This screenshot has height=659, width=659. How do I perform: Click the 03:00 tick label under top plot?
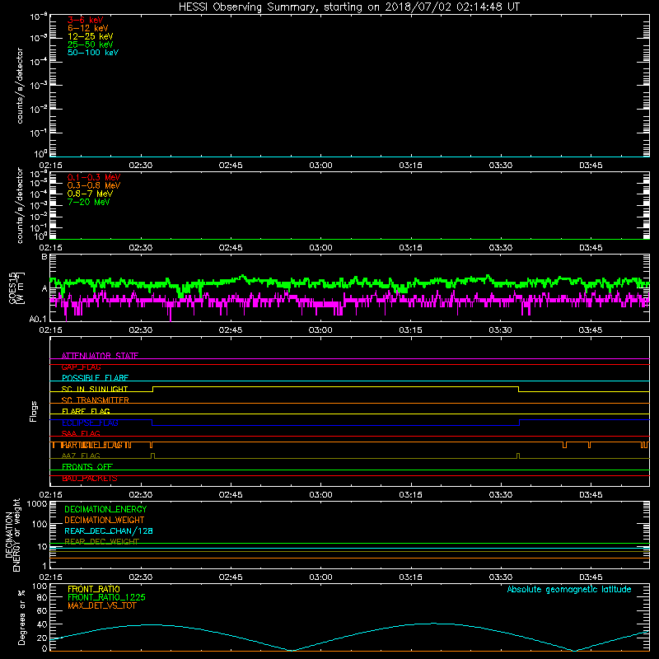pyautogui.click(x=320, y=166)
